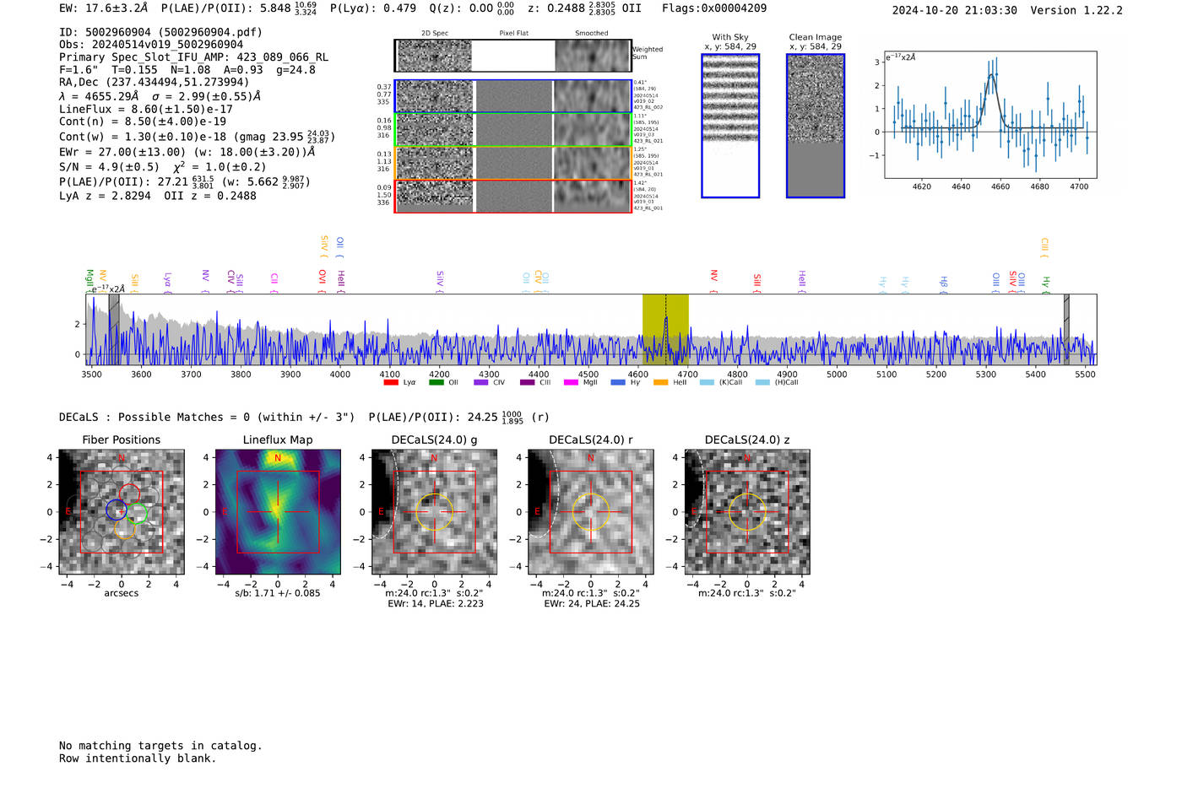Select the red-bordered fiber spectrum row
The height and width of the screenshot is (804, 1182).
tap(512, 196)
